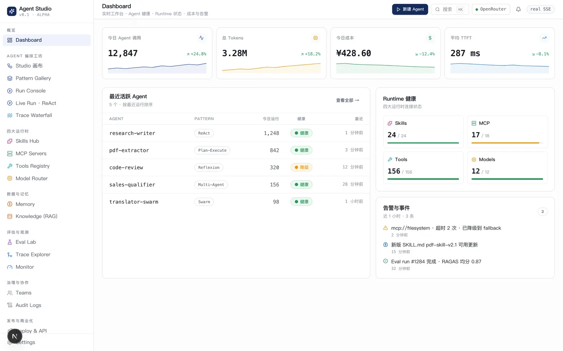
Task: Click the Multi-Agent pattern tag
Action: 211,185
